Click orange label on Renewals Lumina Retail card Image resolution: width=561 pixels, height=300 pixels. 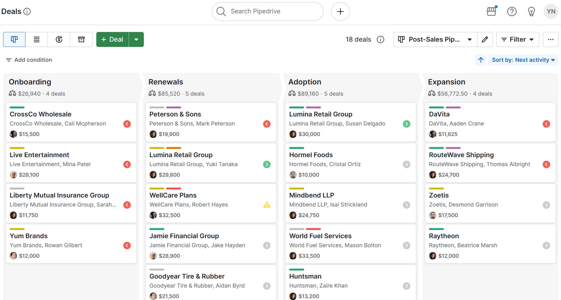[174, 148]
